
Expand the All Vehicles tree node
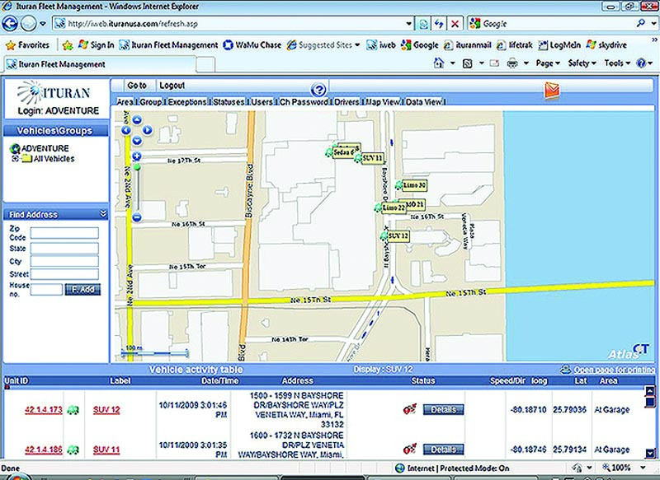(x=15, y=159)
